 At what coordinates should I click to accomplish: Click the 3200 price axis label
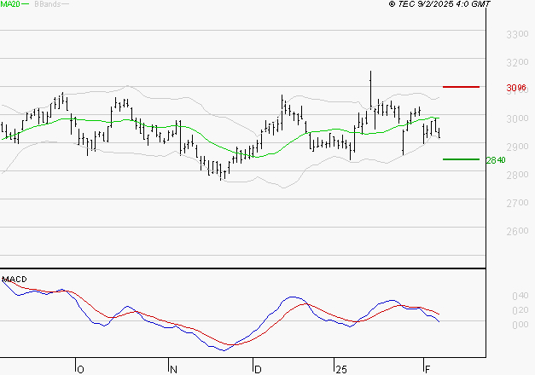tap(517, 62)
